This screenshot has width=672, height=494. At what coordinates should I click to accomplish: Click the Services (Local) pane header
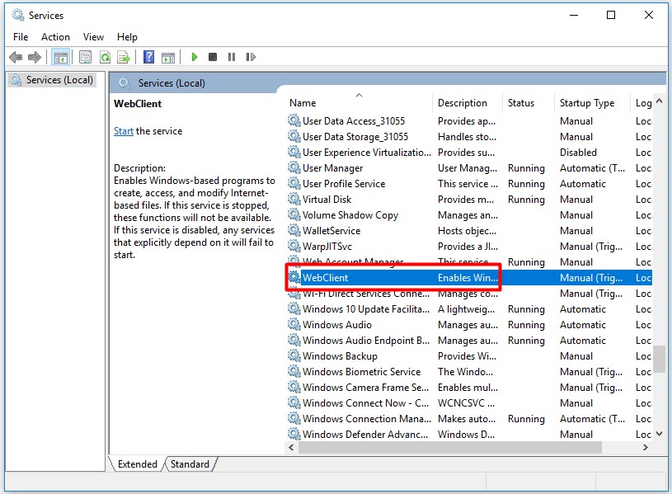(172, 83)
